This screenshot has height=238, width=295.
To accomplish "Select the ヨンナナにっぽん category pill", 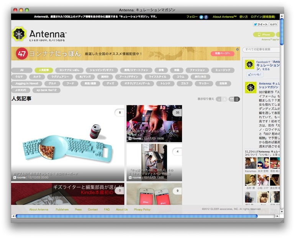I will pyautogui.click(x=69, y=70).
